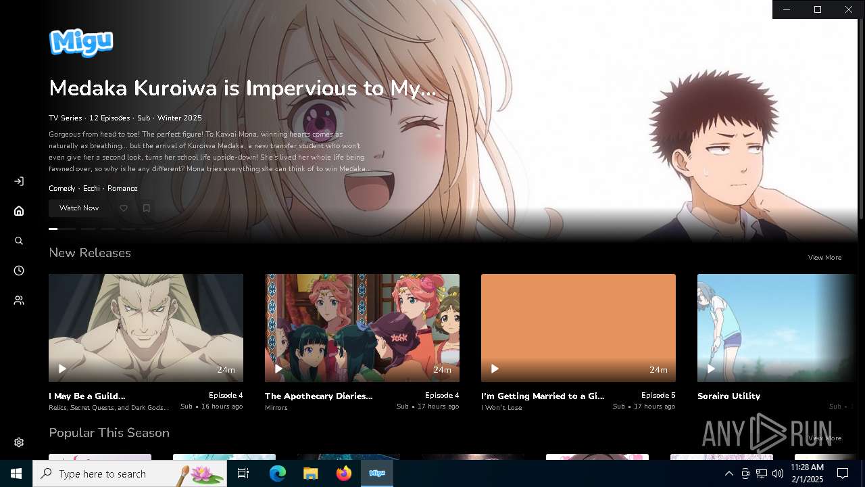The height and width of the screenshot is (487, 865).
Task: Open settings gear in sidebar
Action: pos(19,442)
